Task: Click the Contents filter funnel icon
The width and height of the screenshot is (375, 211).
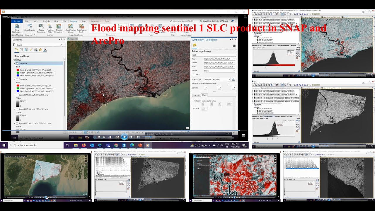Action: click(13, 45)
